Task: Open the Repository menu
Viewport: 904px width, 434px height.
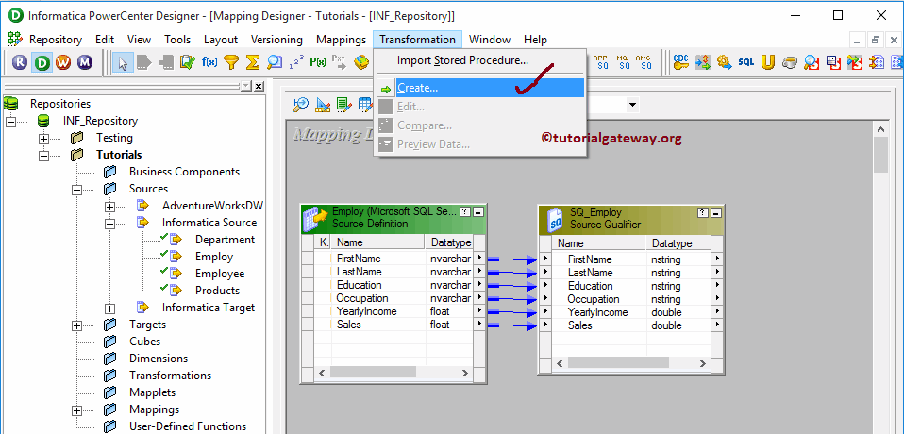Action: (56, 40)
